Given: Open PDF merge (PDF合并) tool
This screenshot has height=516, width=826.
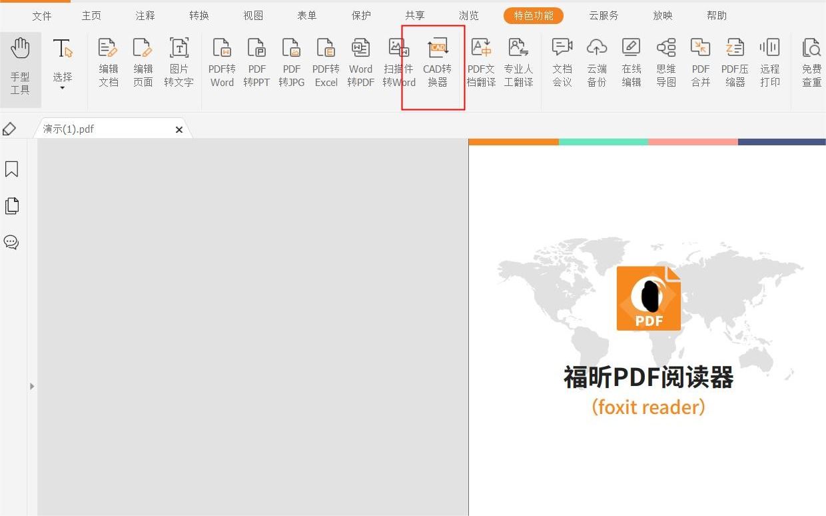Looking at the screenshot, I should 701,63.
